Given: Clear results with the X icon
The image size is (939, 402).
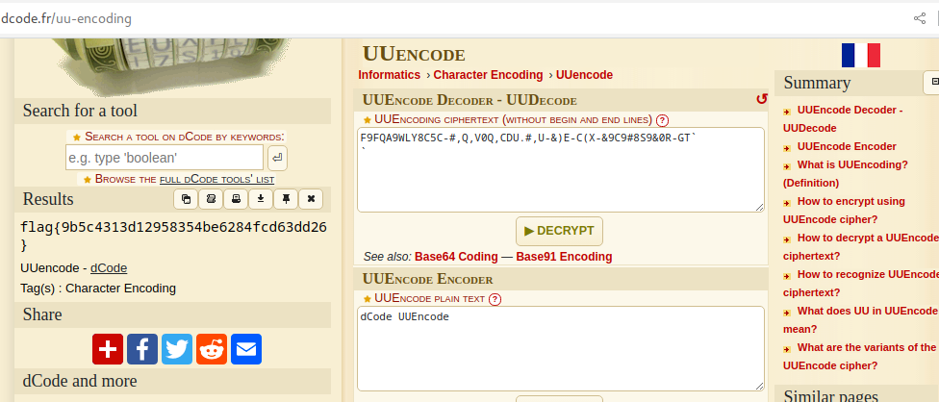Looking at the screenshot, I should [x=311, y=199].
